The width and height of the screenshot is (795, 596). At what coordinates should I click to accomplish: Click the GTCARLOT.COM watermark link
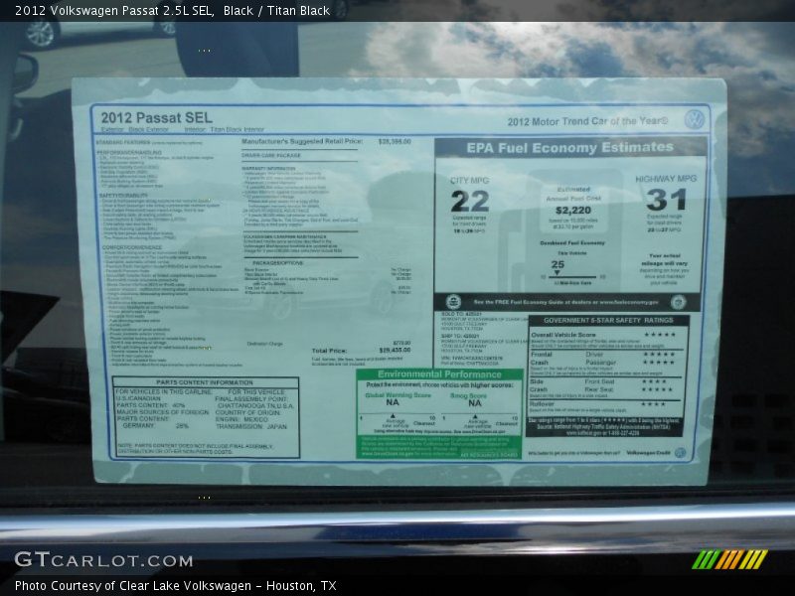click(x=103, y=560)
